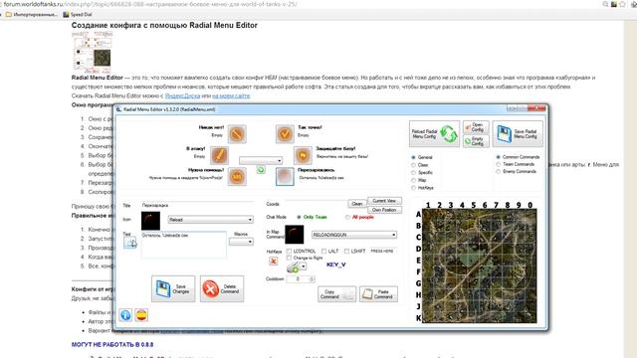Viewport: 637px width, 358px height.
Task: Click the KEY_V hotkey label
Action: [336, 265]
